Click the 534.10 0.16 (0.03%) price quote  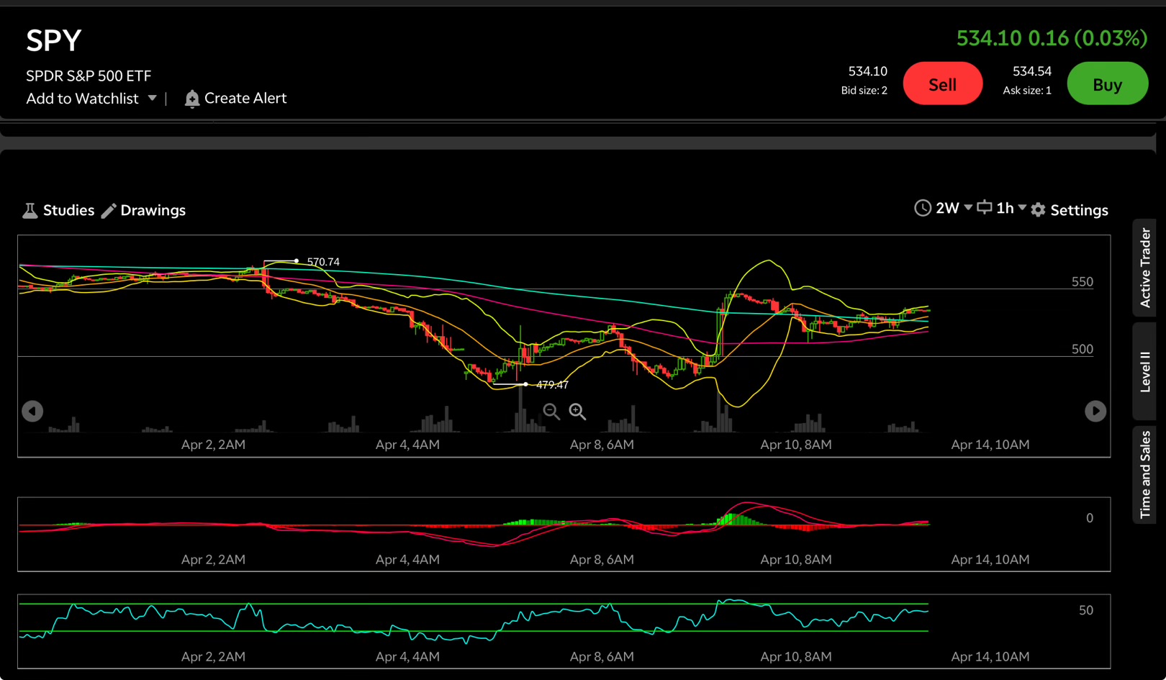1052,38
